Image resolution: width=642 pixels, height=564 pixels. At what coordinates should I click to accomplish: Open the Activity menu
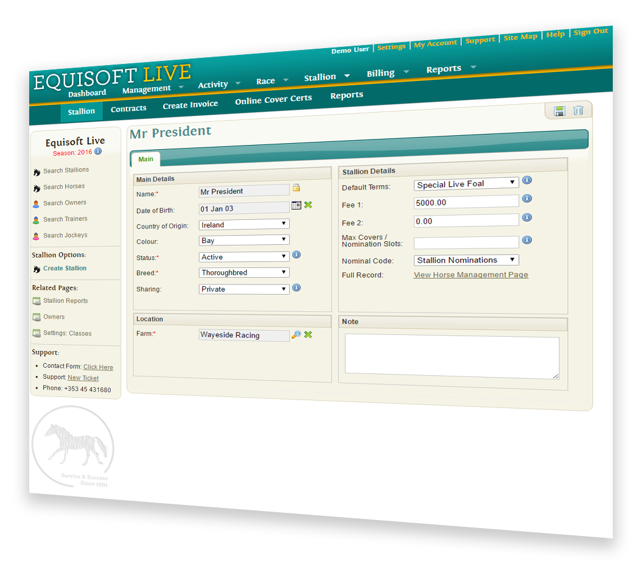(x=213, y=85)
